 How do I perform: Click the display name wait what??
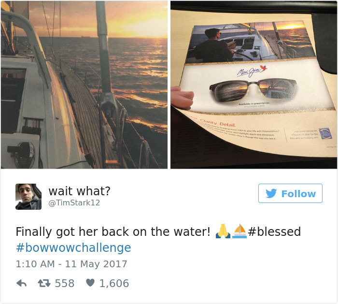[x=80, y=191]
